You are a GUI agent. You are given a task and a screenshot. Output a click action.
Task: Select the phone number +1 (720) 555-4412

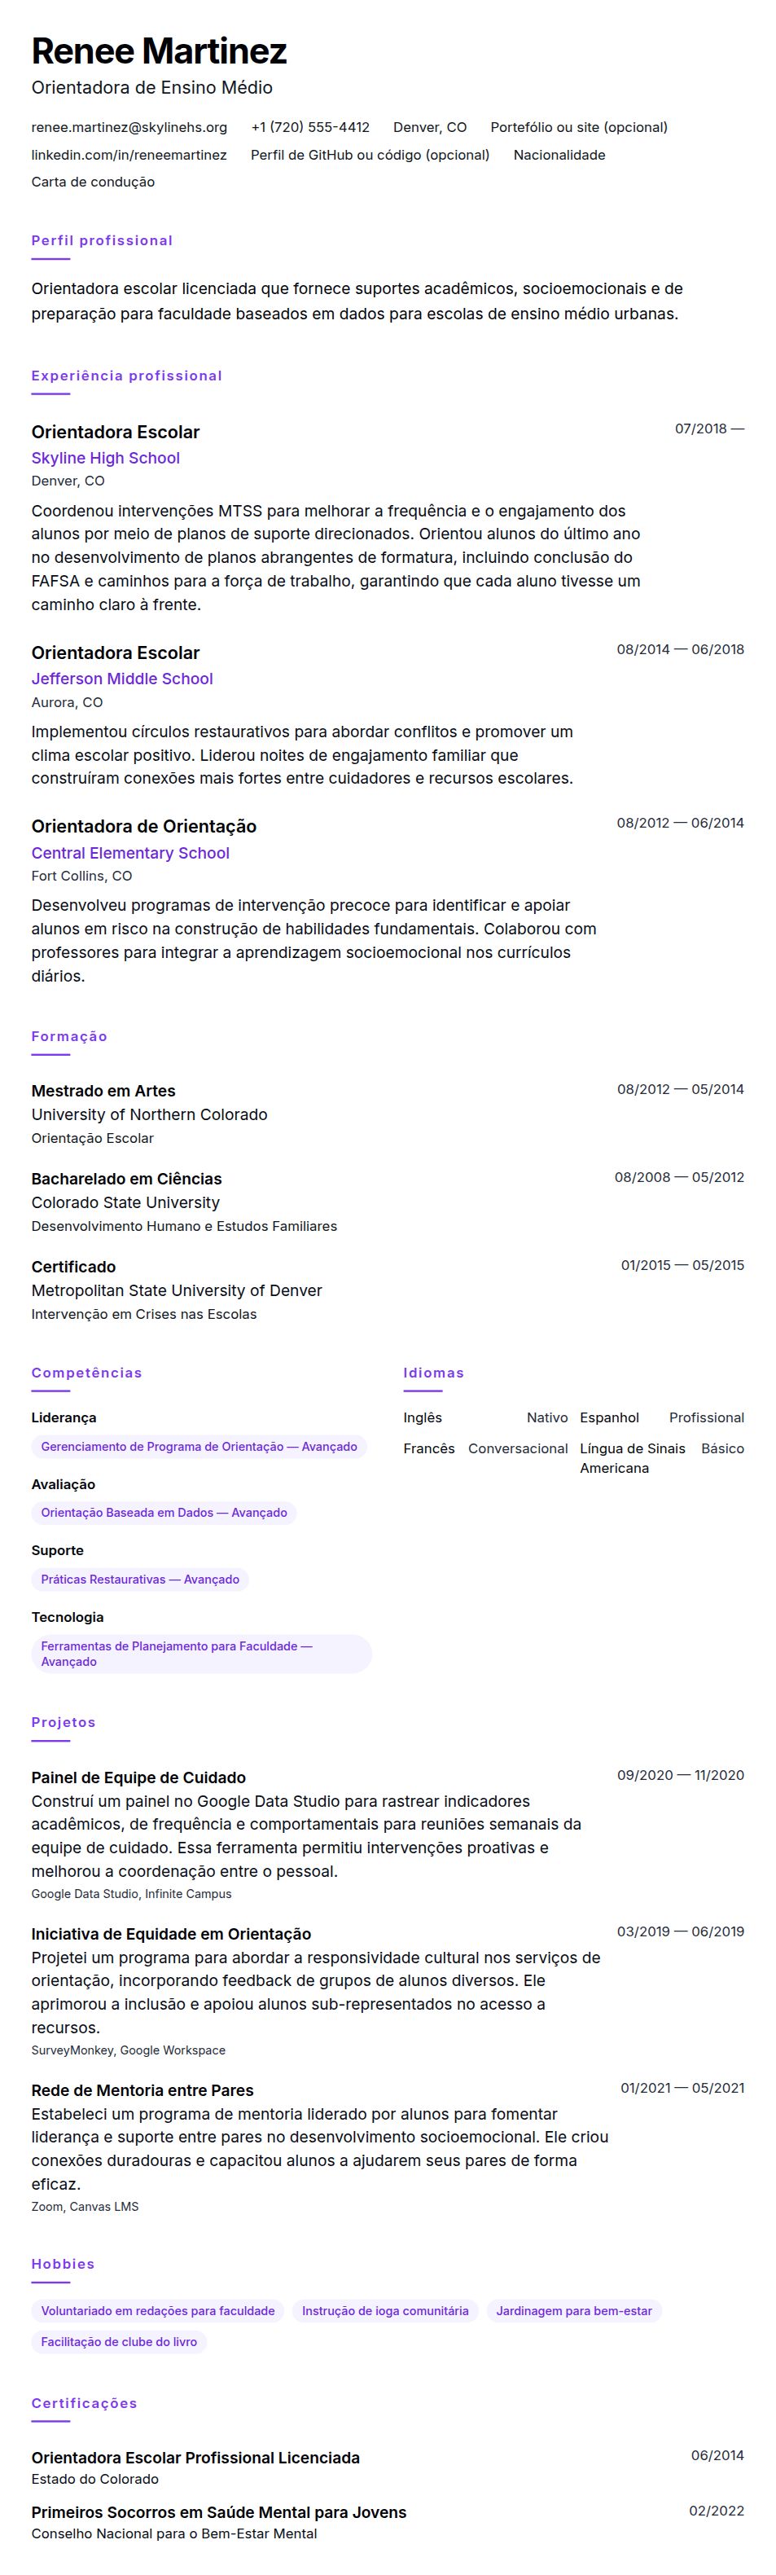click(310, 127)
